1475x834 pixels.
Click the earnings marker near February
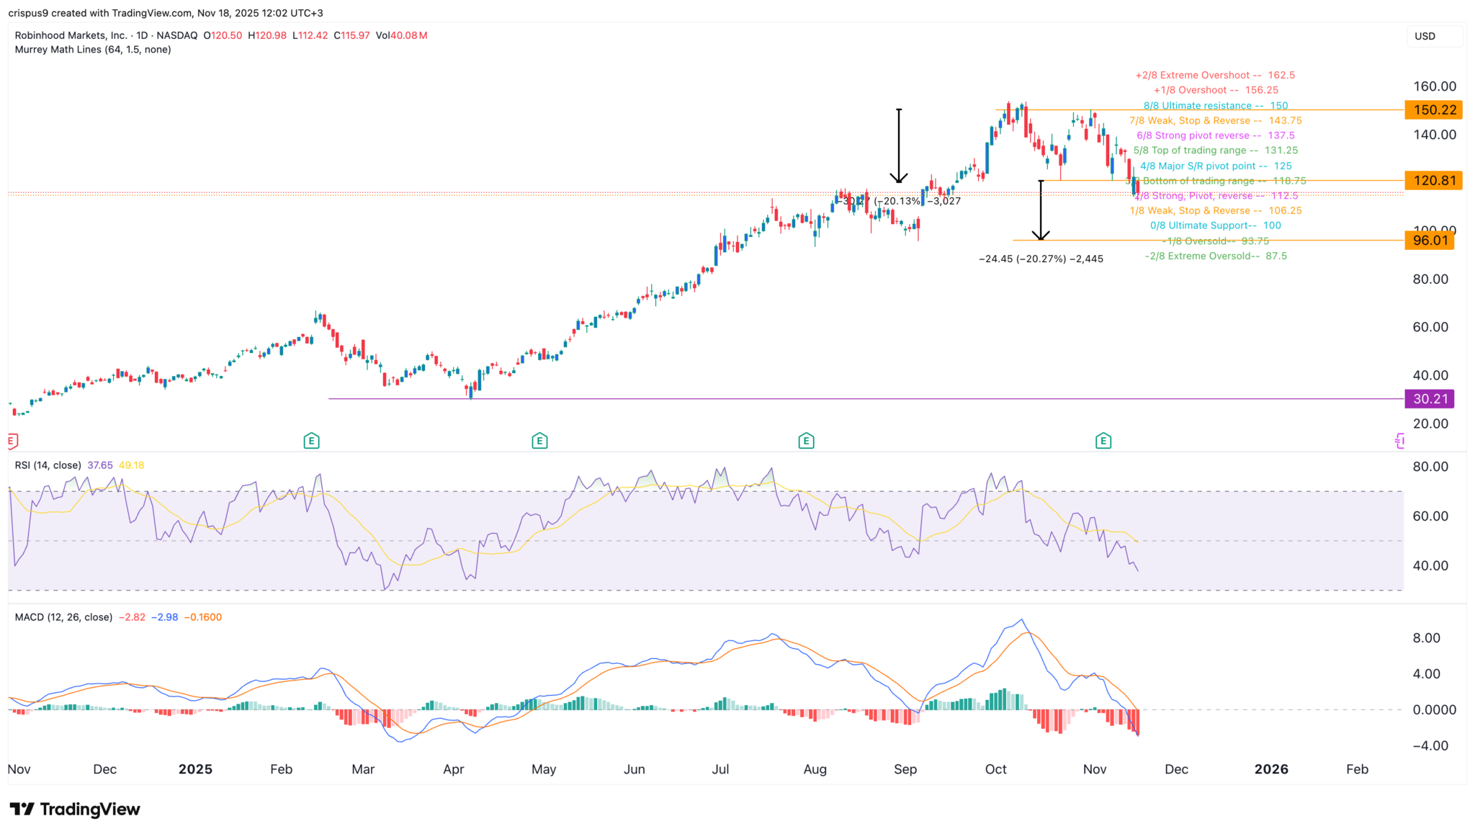click(311, 441)
